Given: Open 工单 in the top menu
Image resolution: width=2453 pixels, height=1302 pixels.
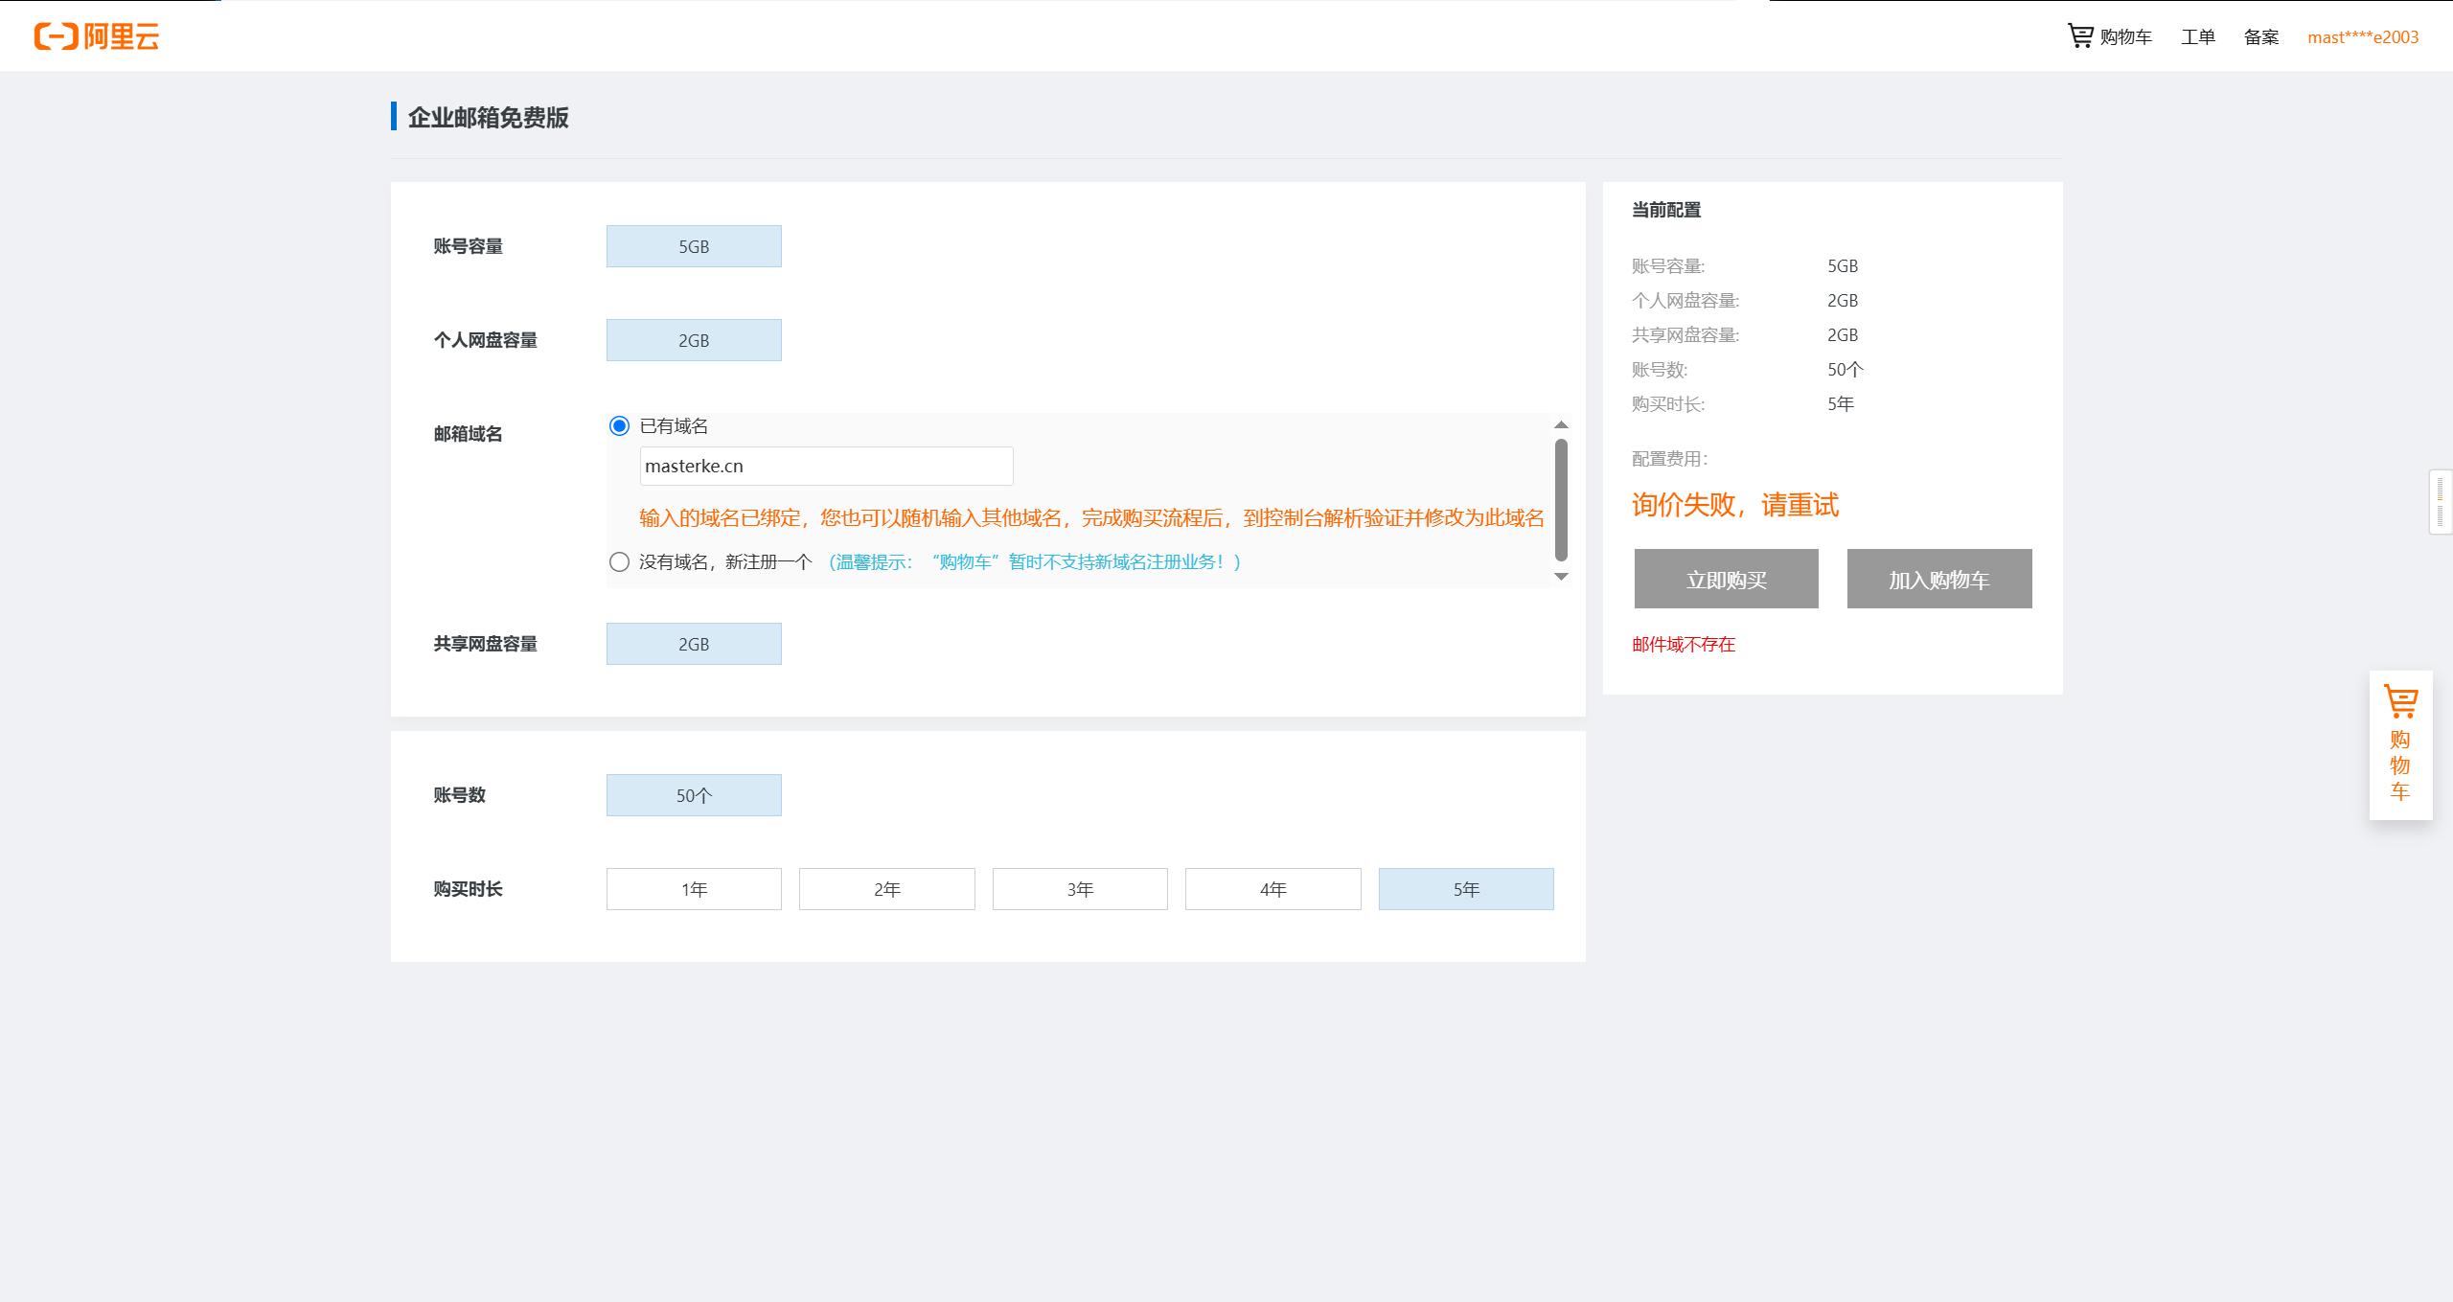Looking at the screenshot, I should (2197, 37).
